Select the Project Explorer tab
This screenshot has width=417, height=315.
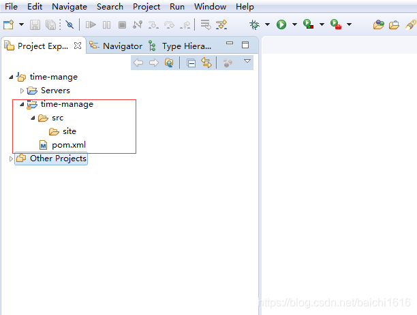42,46
